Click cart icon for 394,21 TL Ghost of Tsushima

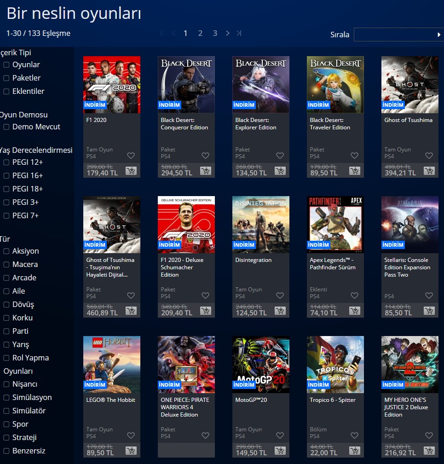(429, 171)
